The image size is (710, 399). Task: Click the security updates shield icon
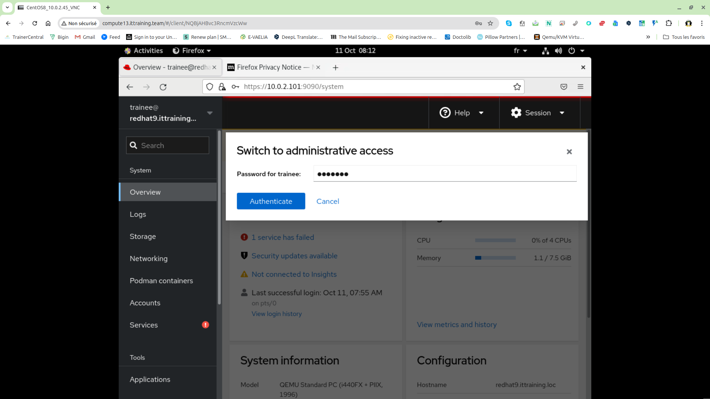244,255
